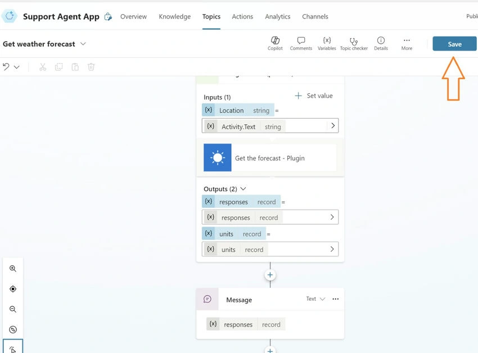Click the agent edit icon next to title
This screenshot has width=478, height=353.
108,16
